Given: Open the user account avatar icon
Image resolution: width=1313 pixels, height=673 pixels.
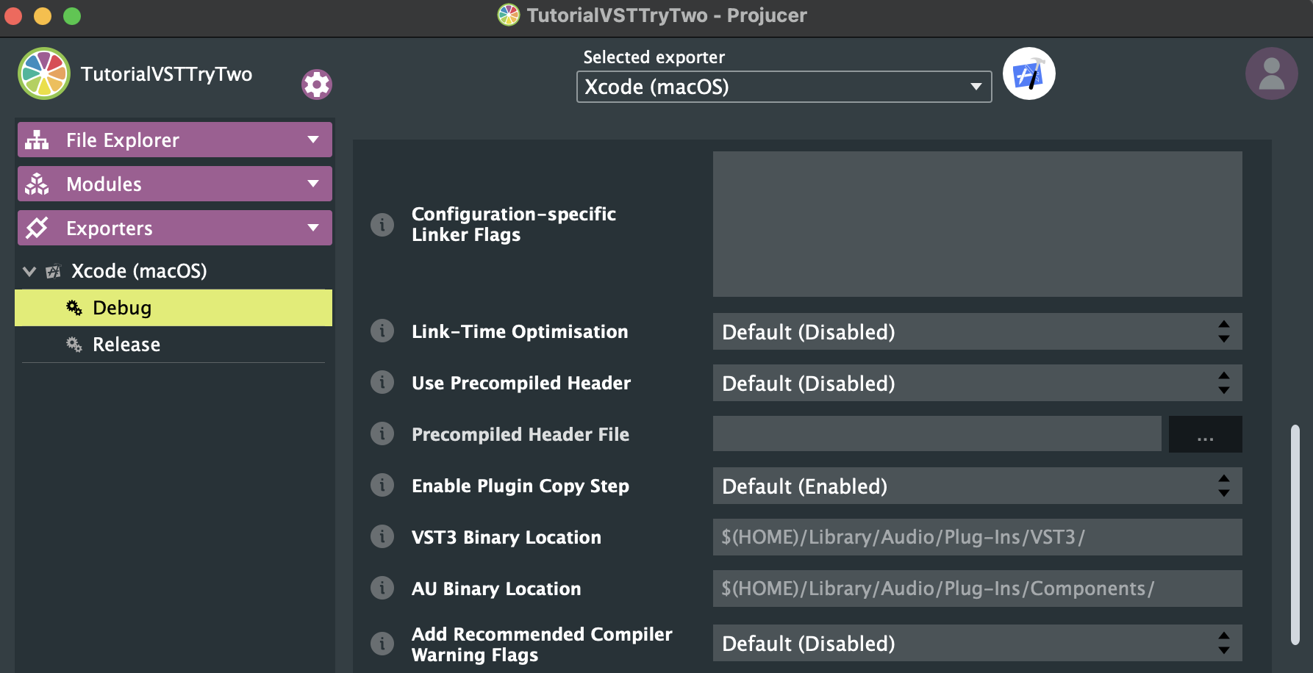Looking at the screenshot, I should [1271, 74].
